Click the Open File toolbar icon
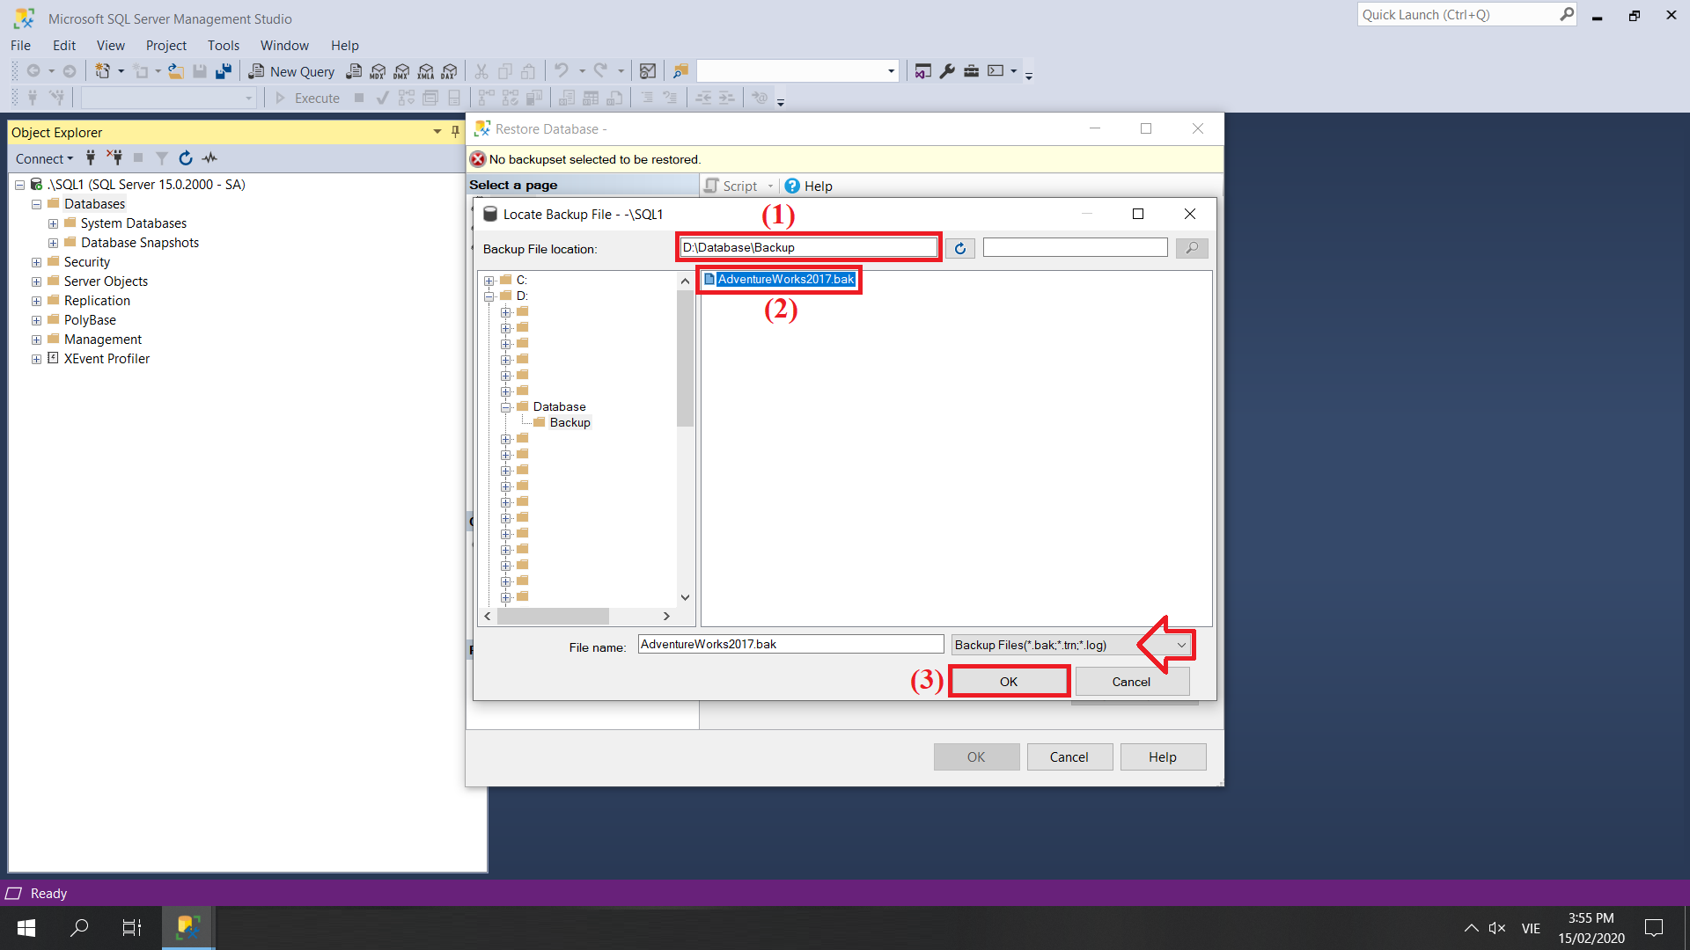The height and width of the screenshot is (950, 1690). point(175,71)
